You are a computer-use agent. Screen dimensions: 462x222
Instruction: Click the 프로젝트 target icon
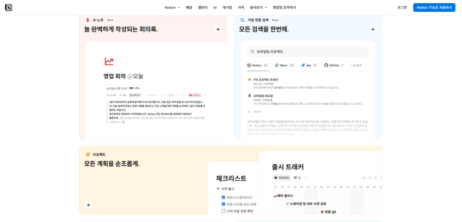click(88, 154)
